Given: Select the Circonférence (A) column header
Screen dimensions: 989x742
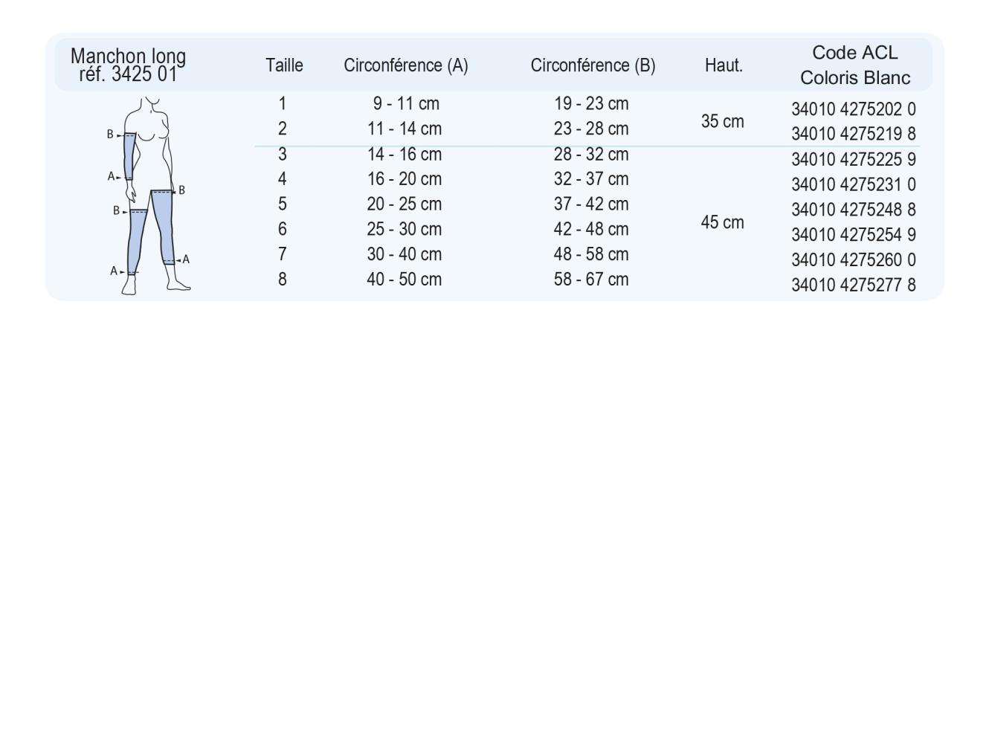Looking at the screenshot, I should [x=405, y=65].
